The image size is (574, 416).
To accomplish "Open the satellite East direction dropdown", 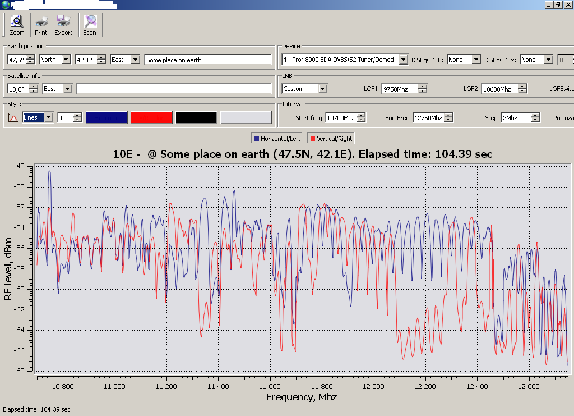I will pos(68,89).
